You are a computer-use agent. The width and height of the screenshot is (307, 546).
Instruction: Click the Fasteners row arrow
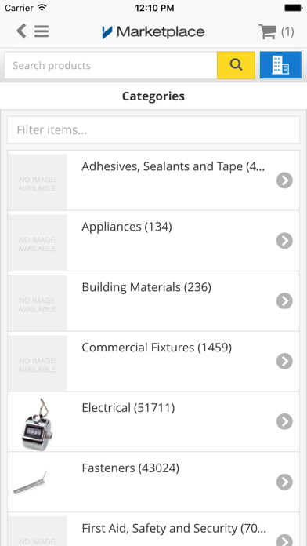coord(284,482)
